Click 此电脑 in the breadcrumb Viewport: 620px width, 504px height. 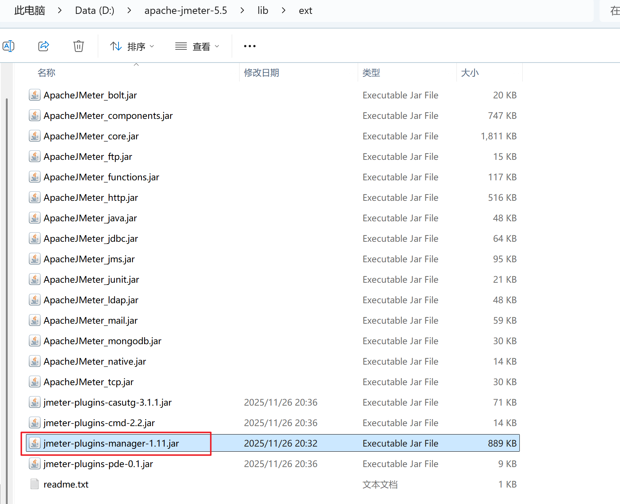pyautogui.click(x=30, y=10)
